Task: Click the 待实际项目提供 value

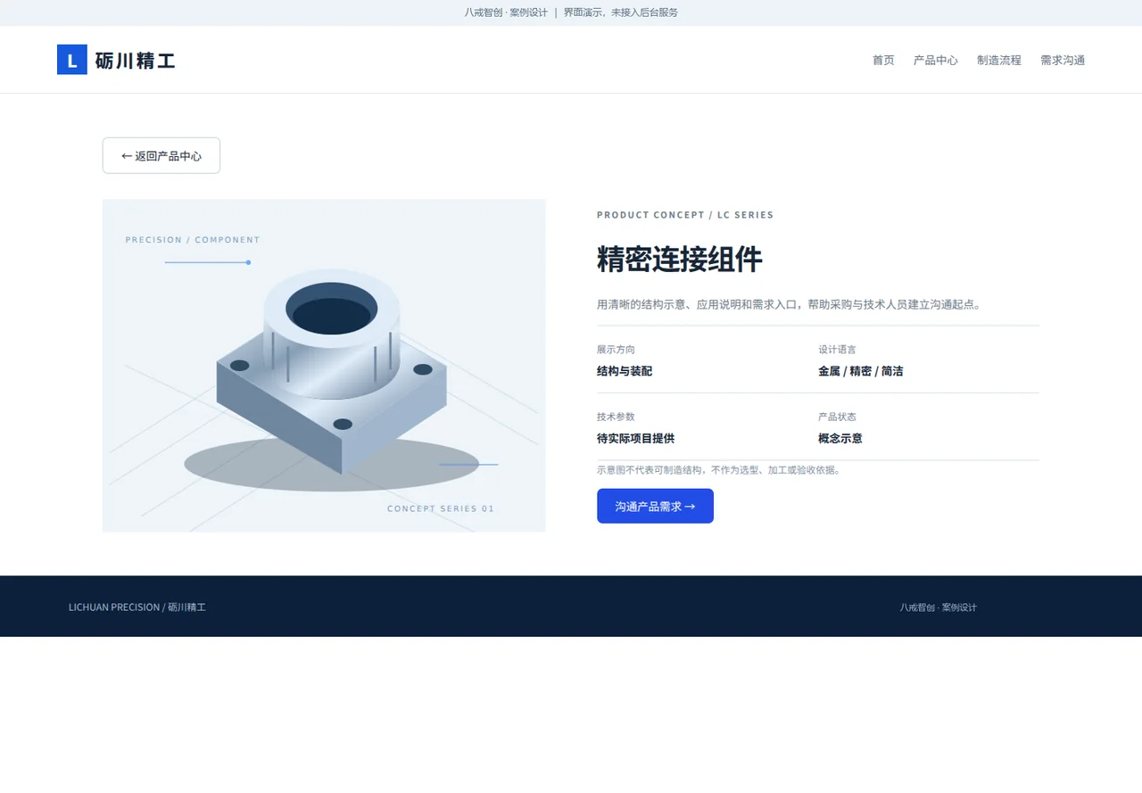Action: point(636,438)
